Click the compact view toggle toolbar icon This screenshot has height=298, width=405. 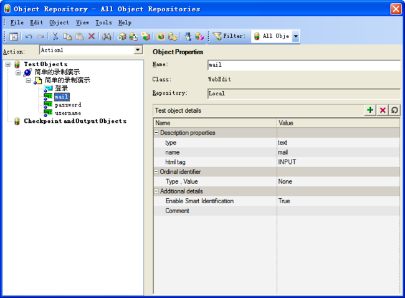(x=14, y=36)
